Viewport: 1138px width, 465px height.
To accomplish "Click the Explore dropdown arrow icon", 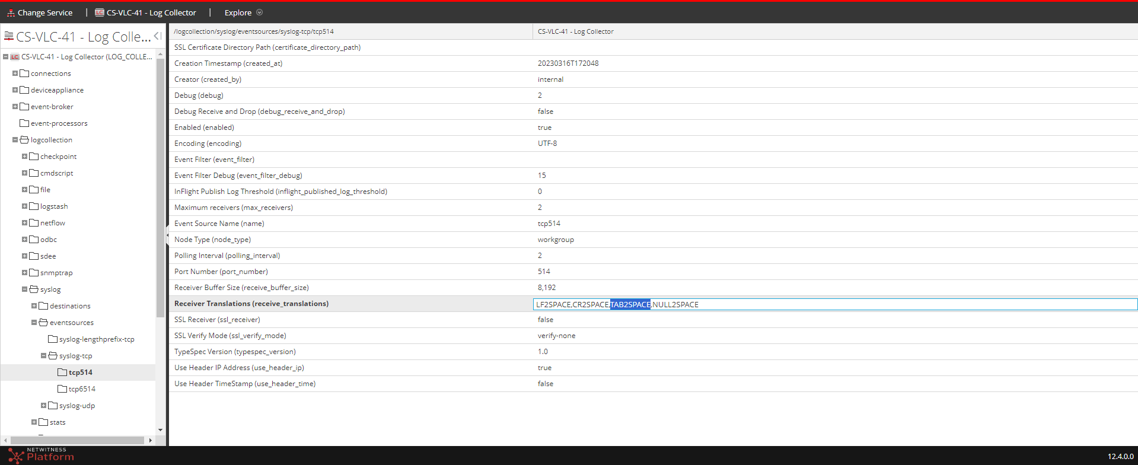I will (x=259, y=12).
